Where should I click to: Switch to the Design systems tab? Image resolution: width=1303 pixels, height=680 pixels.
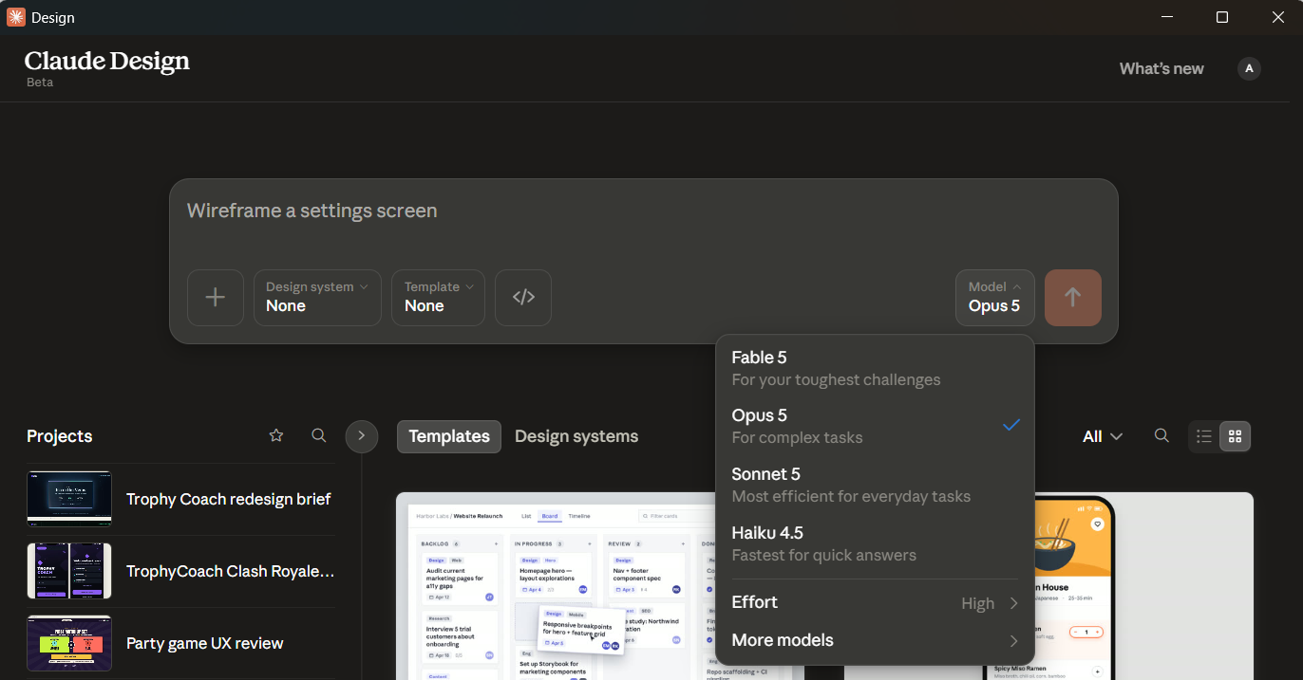pos(576,436)
